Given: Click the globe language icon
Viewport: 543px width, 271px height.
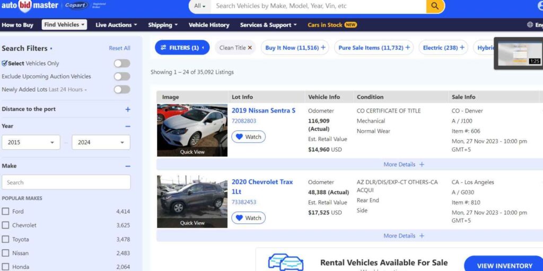Looking at the screenshot, I should [x=530, y=24].
